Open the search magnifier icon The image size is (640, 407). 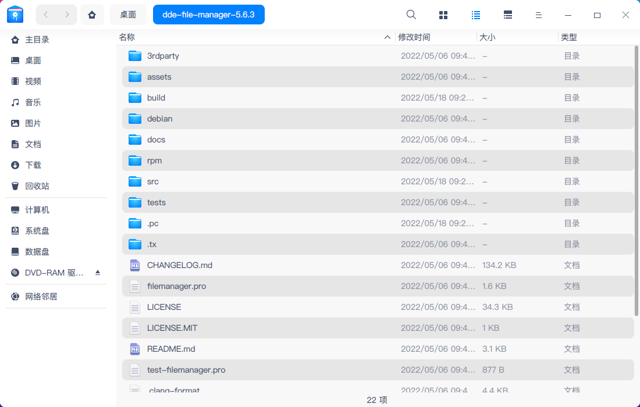(411, 15)
